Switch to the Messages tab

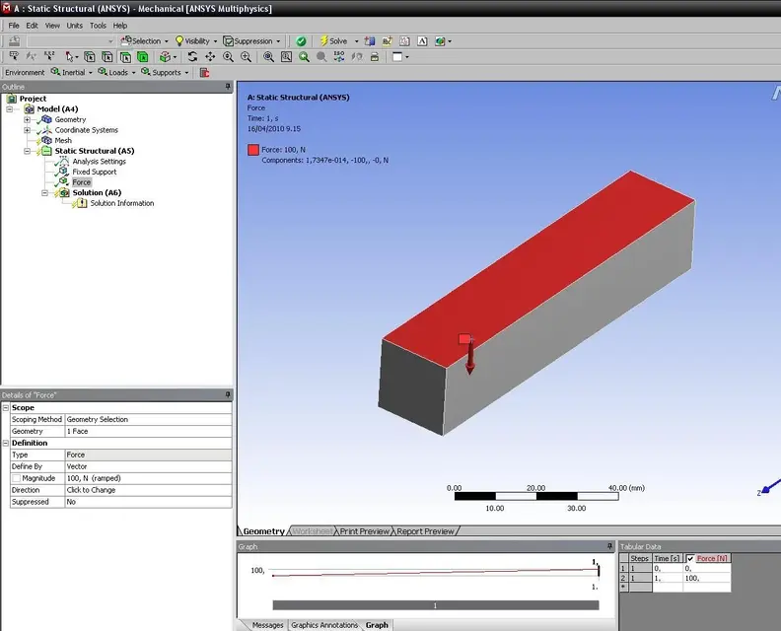[x=267, y=625]
